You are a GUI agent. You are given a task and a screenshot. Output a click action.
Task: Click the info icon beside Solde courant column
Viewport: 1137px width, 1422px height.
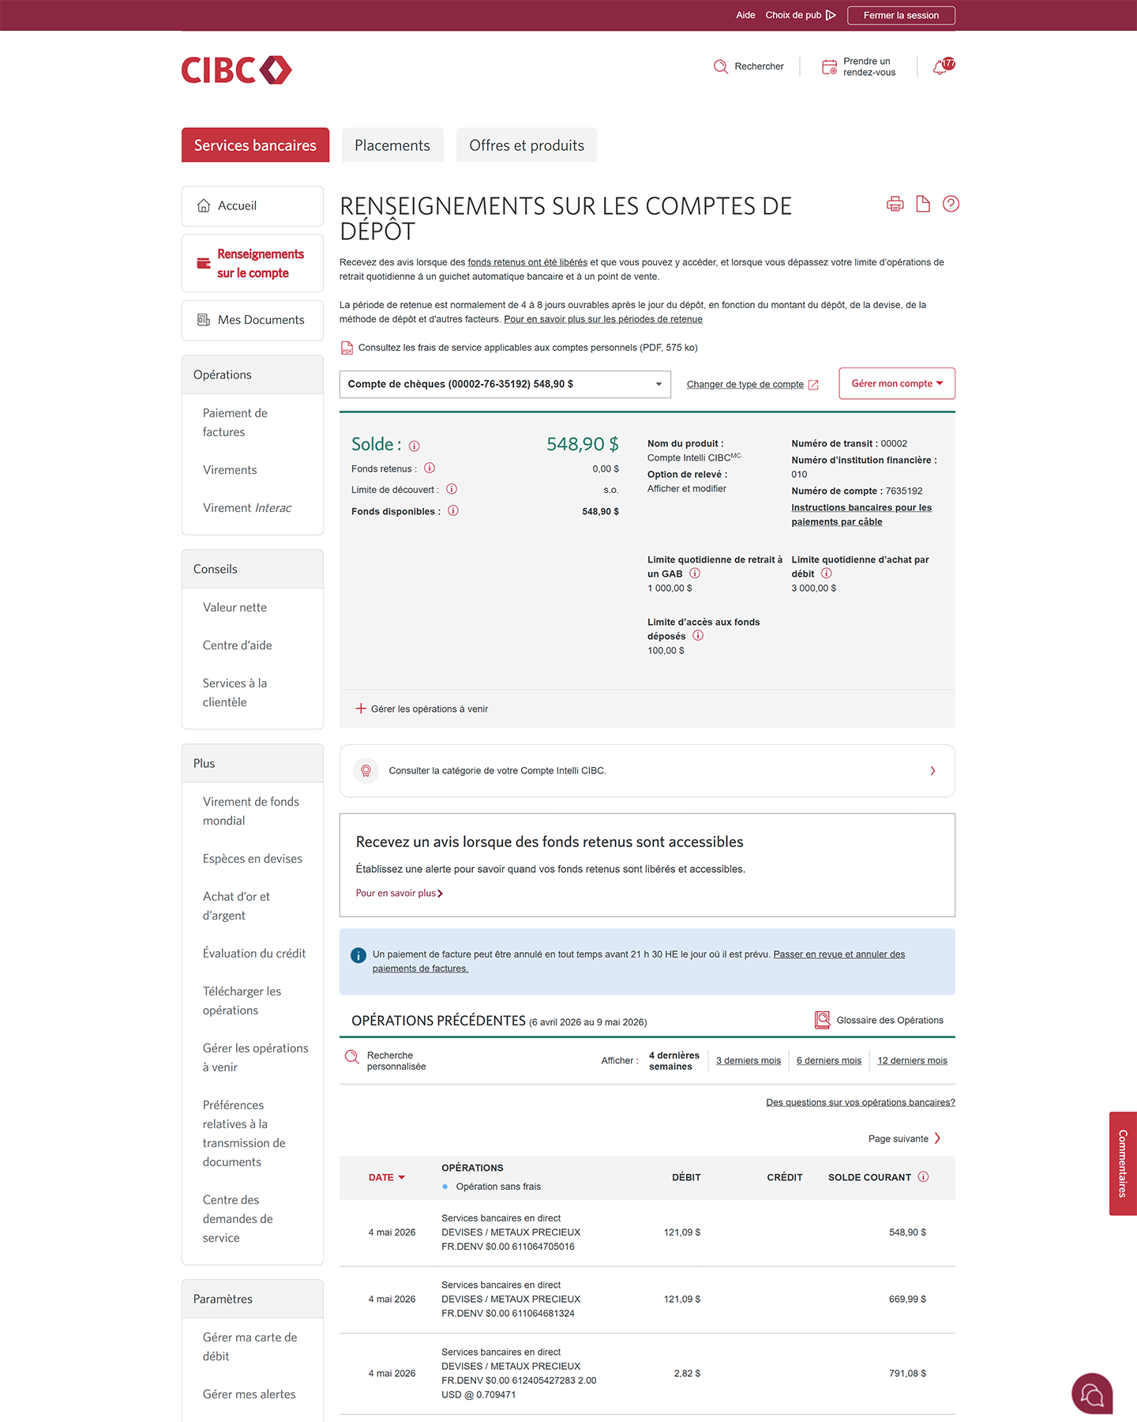click(923, 1177)
